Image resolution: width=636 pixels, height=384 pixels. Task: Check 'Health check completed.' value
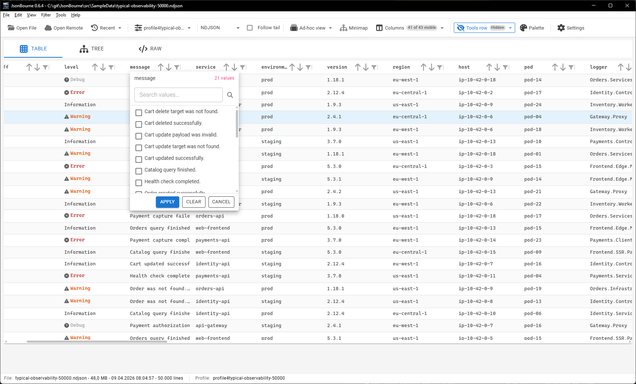click(139, 183)
